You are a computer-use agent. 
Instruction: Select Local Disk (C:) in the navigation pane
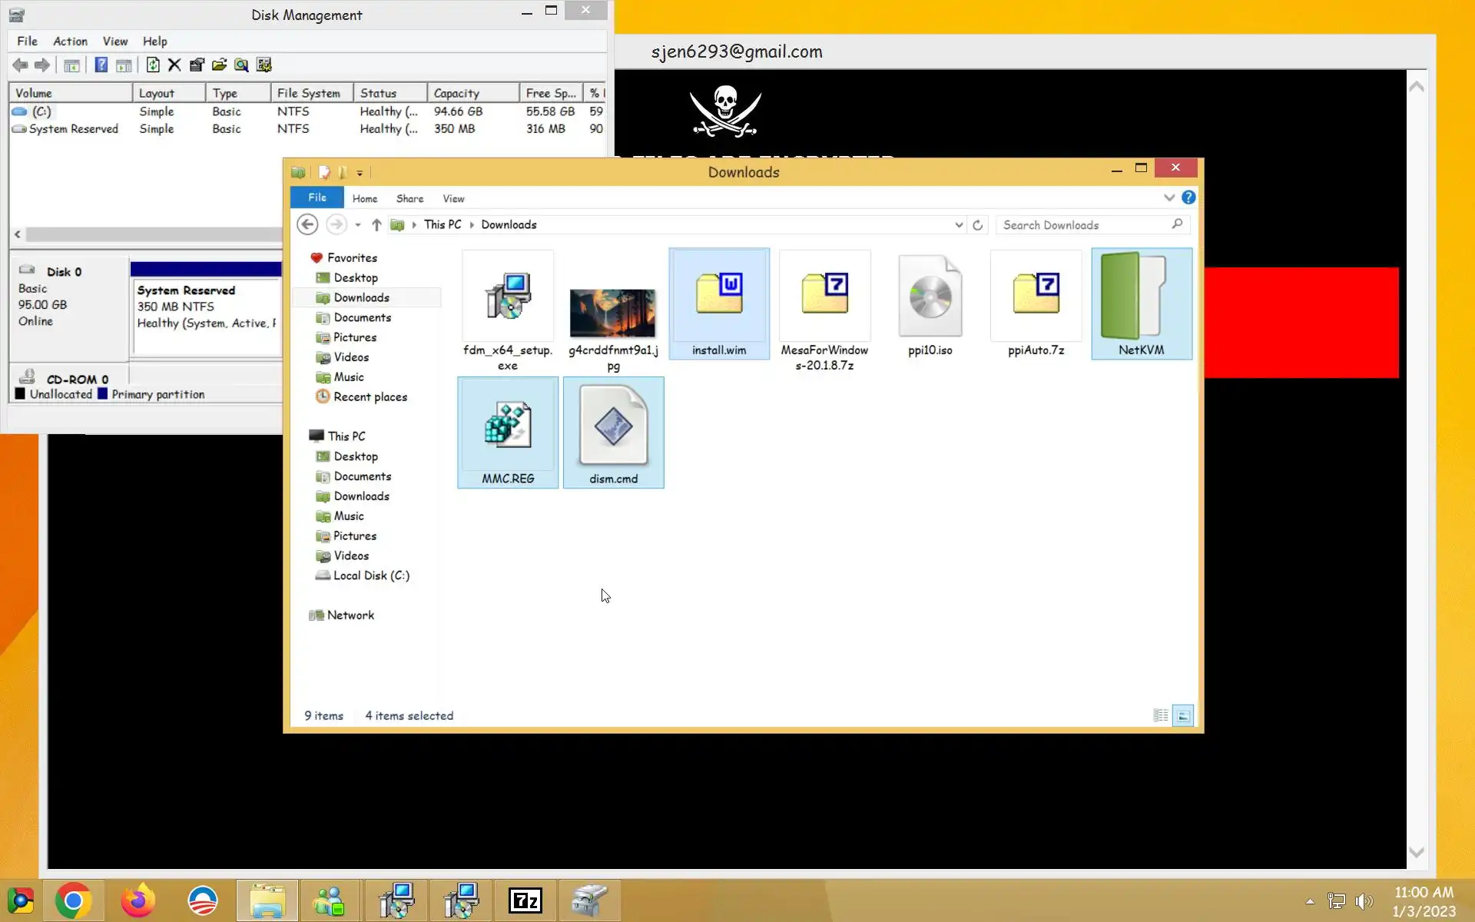(371, 575)
